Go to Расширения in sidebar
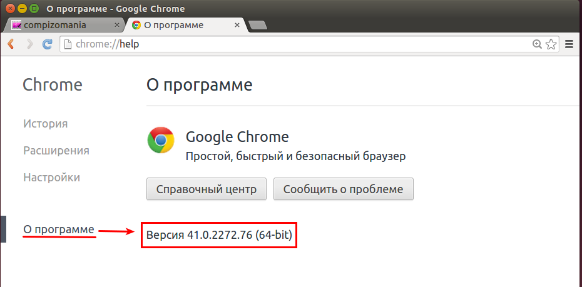This screenshot has height=287, width=582. (56, 151)
